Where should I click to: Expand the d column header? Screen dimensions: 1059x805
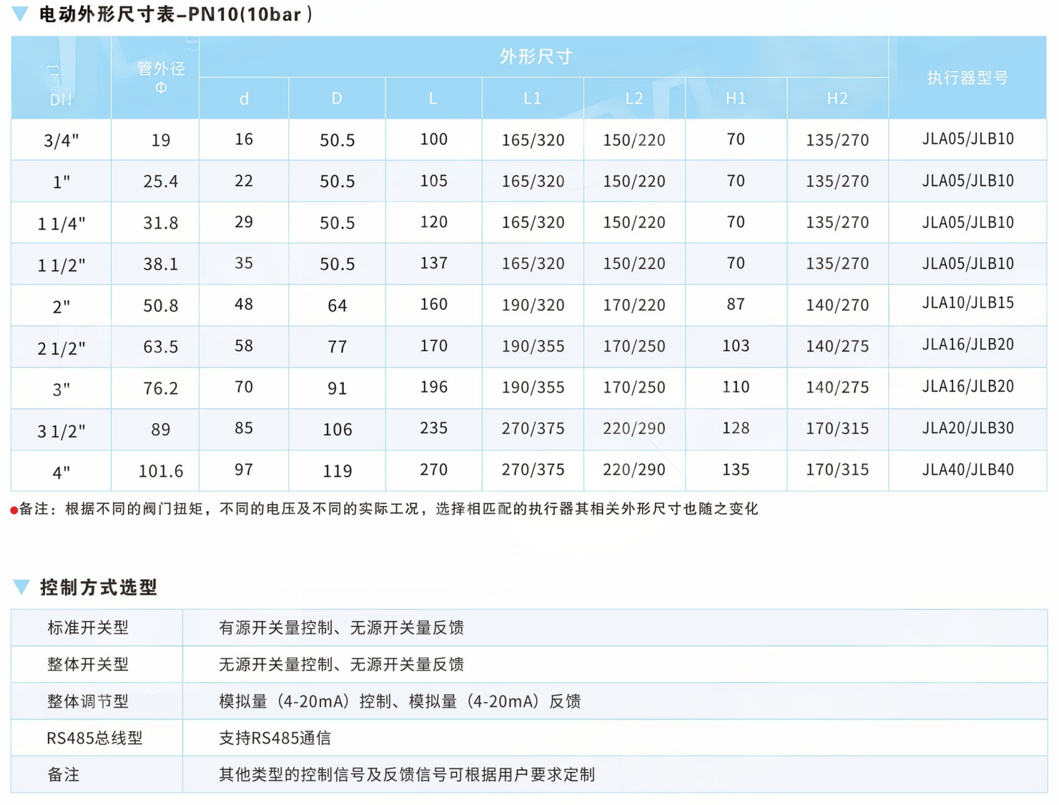243,98
